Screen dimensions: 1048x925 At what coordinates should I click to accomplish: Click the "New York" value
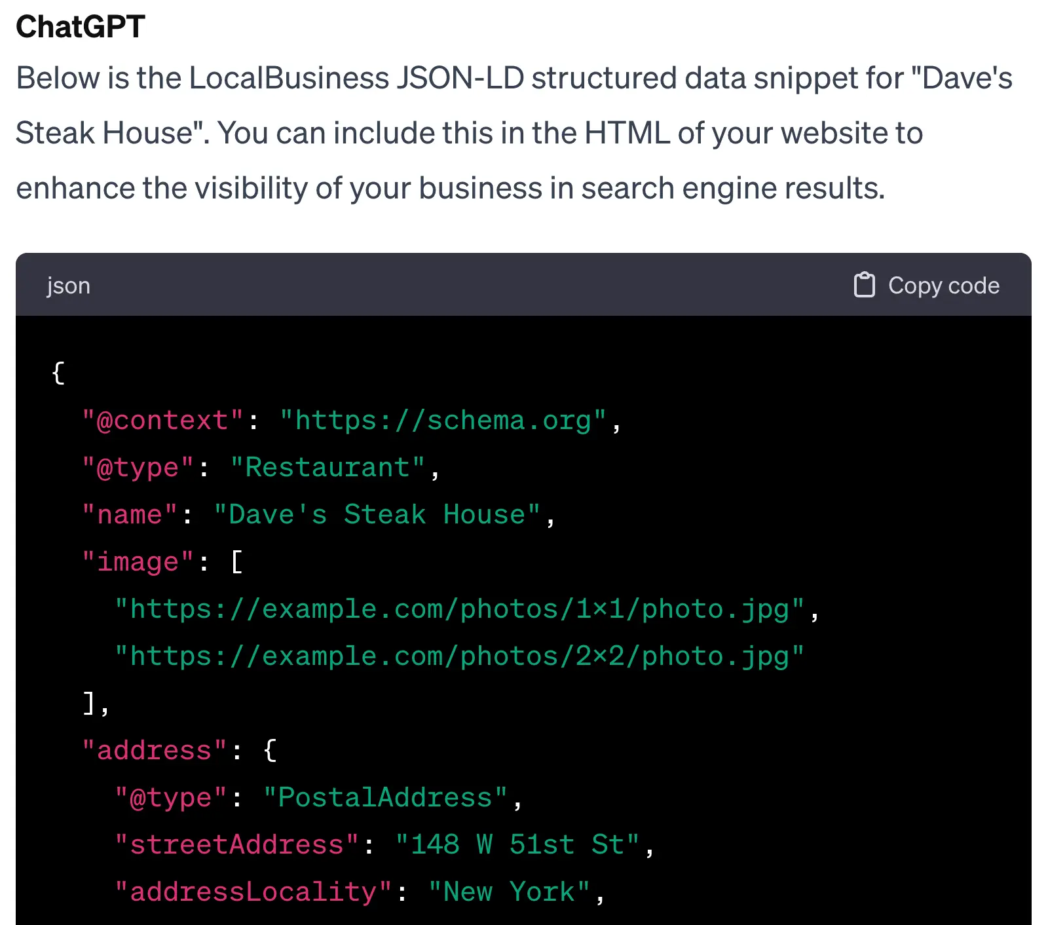(509, 892)
